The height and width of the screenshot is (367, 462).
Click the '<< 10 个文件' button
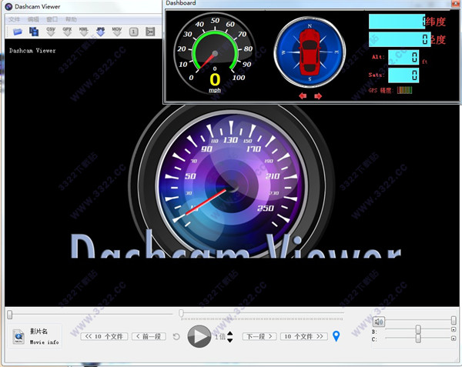[x=104, y=336]
